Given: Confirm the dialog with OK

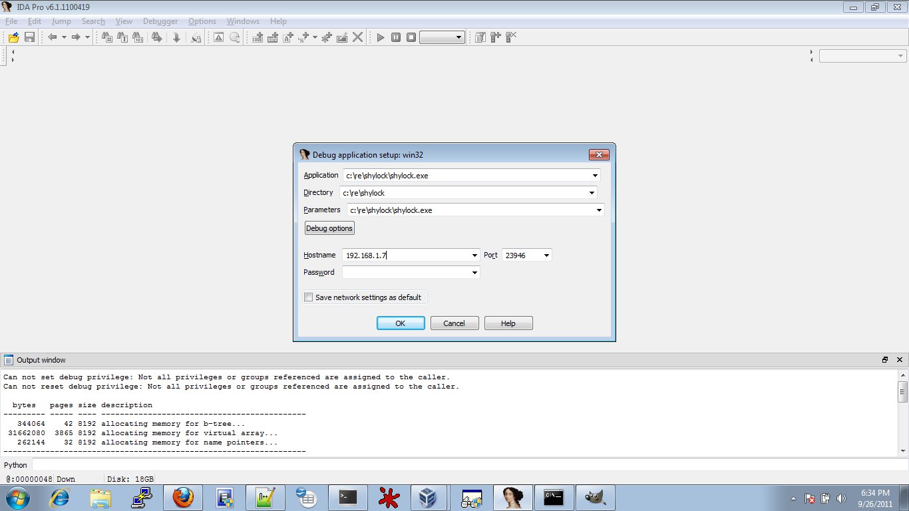Looking at the screenshot, I should pyautogui.click(x=401, y=323).
